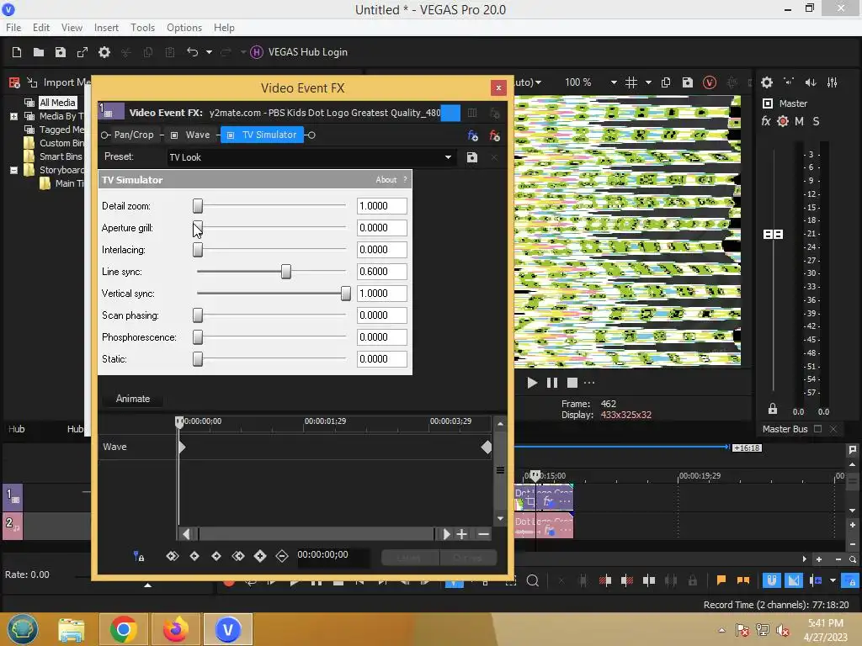
Task: Click the red VEGAS circle icon above preview
Action: (710, 82)
